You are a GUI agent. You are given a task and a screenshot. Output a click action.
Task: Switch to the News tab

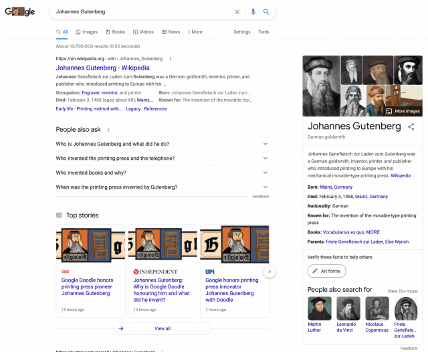coord(171,32)
